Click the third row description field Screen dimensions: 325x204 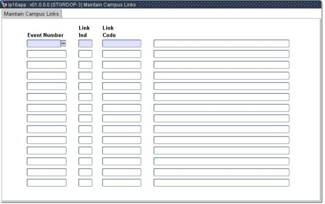click(x=222, y=65)
